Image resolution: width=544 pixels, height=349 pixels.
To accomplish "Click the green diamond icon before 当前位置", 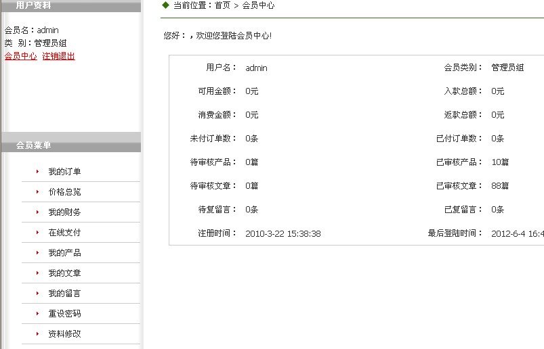I will click(x=165, y=5).
